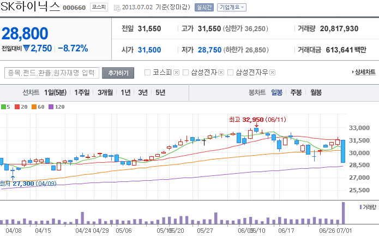Tick the 코스피 checkbox
The height and width of the screenshot is (236, 379).
pyautogui.click(x=147, y=72)
